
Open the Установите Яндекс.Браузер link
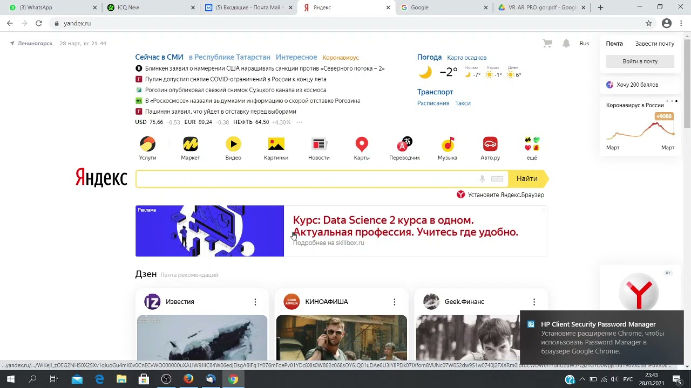(x=500, y=195)
